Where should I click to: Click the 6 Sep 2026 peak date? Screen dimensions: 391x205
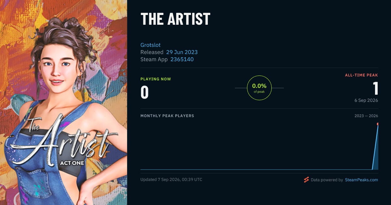366,100
